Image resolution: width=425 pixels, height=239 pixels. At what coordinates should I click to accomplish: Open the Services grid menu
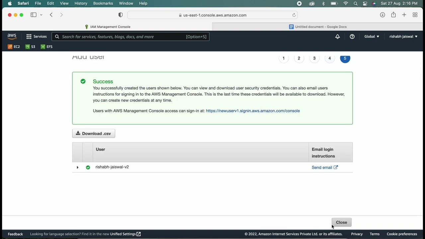coord(37,37)
